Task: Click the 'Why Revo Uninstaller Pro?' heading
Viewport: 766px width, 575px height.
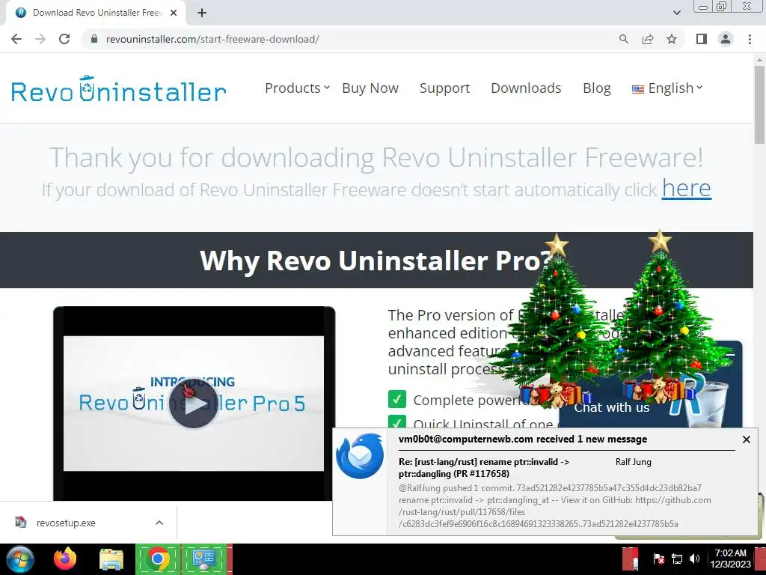Action: point(376,260)
